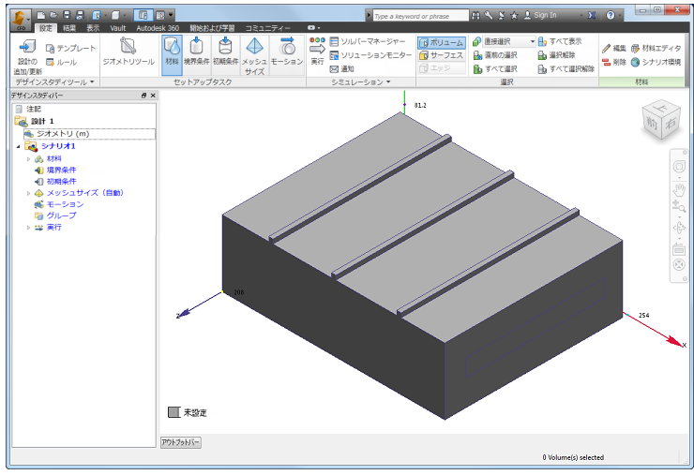Click the wrench icon in the title bar
The width and height of the screenshot is (694, 475).
click(x=489, y=16)
